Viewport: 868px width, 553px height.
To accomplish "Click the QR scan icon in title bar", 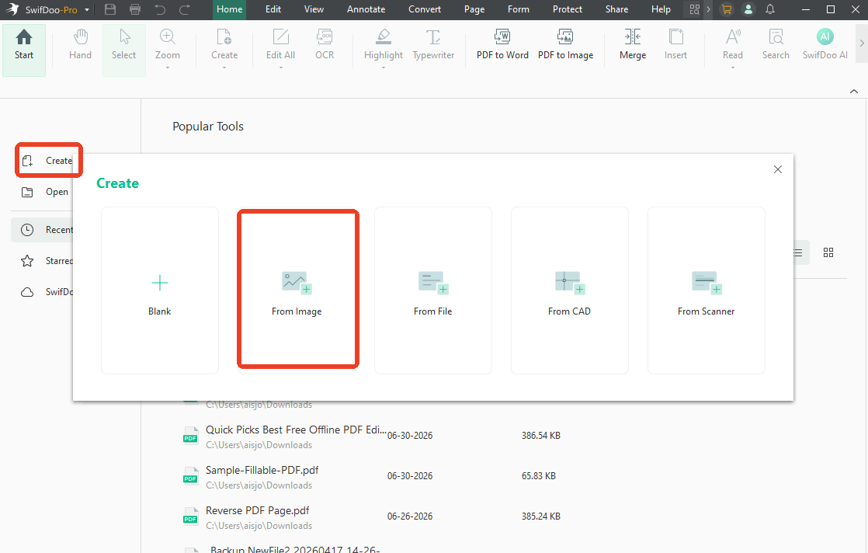I will tap(694, 9).
